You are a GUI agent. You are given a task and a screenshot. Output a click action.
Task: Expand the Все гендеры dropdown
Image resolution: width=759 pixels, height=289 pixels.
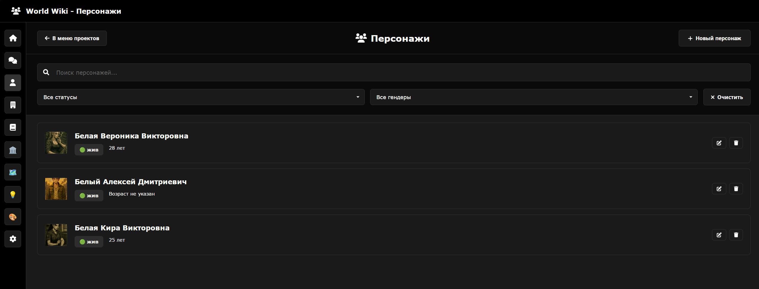point(533,97)
